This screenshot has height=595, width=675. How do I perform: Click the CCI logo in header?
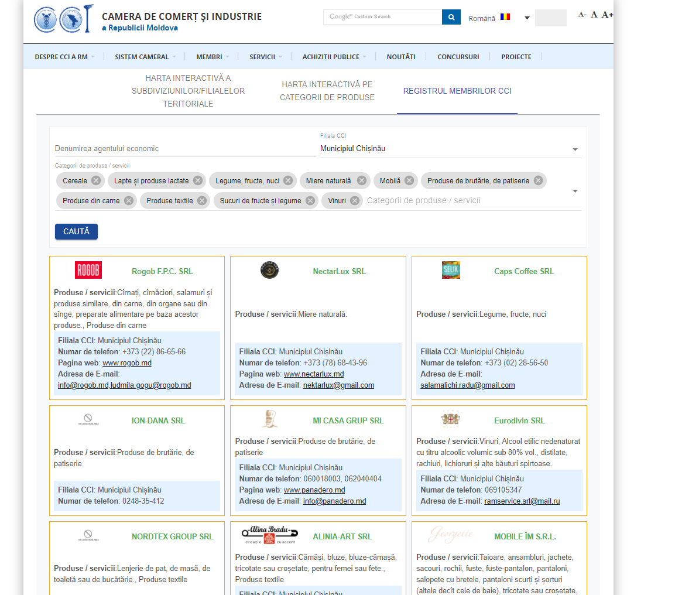pos(63,18)
